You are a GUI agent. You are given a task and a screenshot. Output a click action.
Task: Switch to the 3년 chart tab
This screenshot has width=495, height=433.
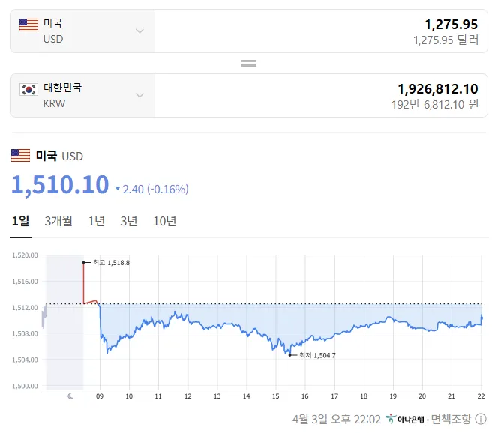coord(129,221)
